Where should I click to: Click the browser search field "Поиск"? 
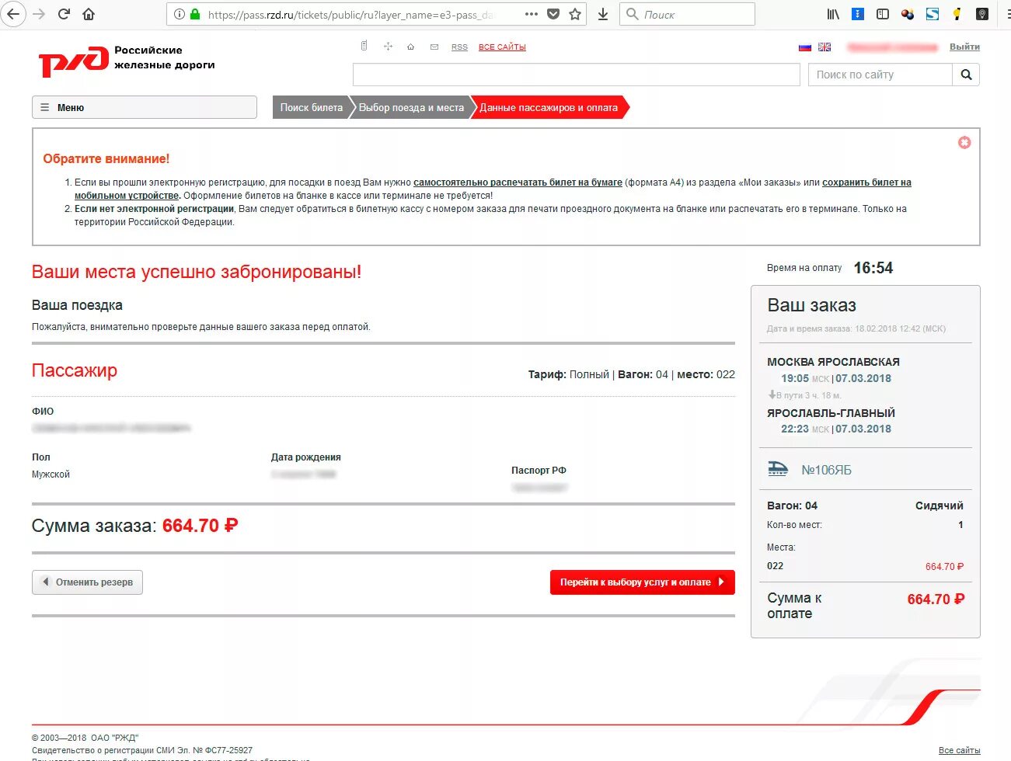(x=687, y=14)
